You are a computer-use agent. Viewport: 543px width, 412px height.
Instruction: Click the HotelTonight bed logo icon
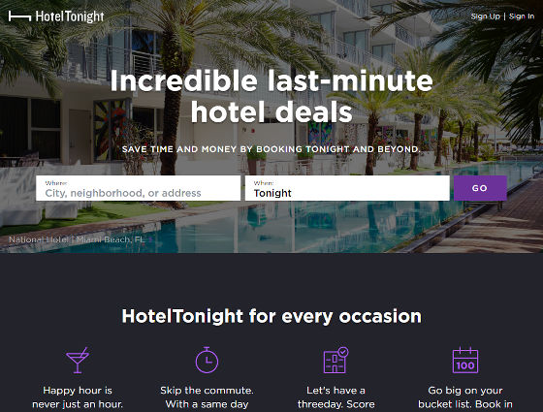click(x=19, y=16)
